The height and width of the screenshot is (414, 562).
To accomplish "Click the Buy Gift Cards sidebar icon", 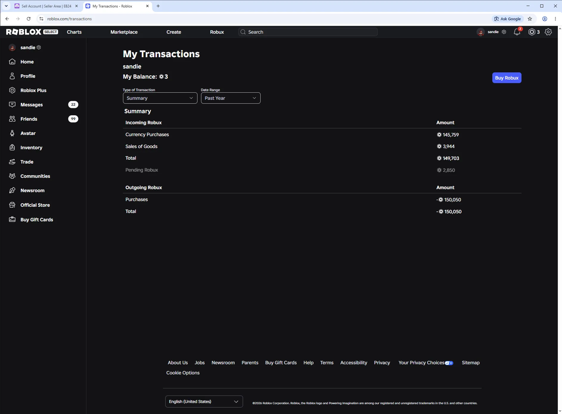I will 12,220.
